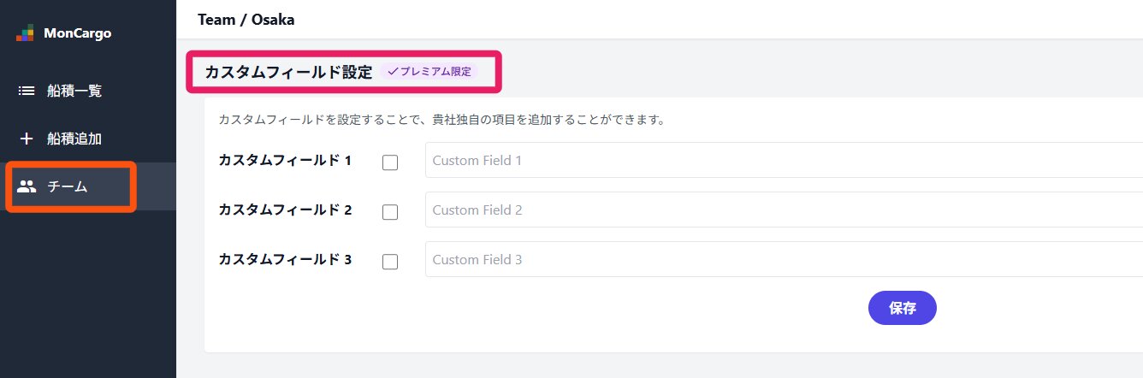
Task: Click the plus icon for 船積追加
Action: (x=27, y=139)
